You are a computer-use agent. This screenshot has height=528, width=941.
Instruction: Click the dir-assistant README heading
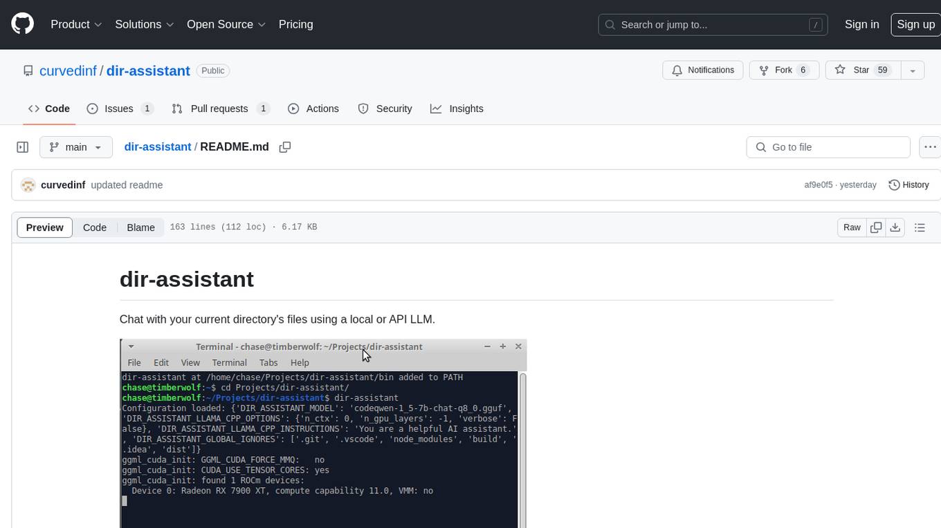pyautogui.click(x=187, y=279)
